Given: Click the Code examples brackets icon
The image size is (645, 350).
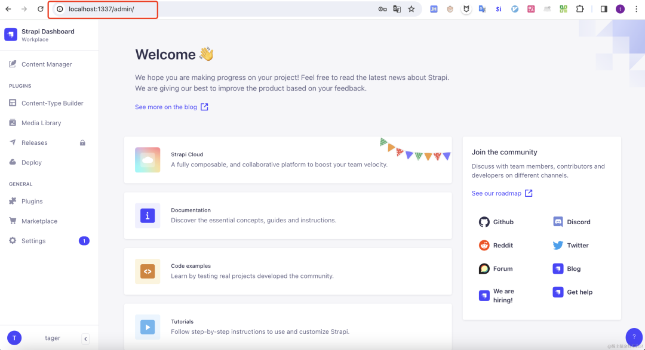Looking at the screenshot, I should (148, 271).
